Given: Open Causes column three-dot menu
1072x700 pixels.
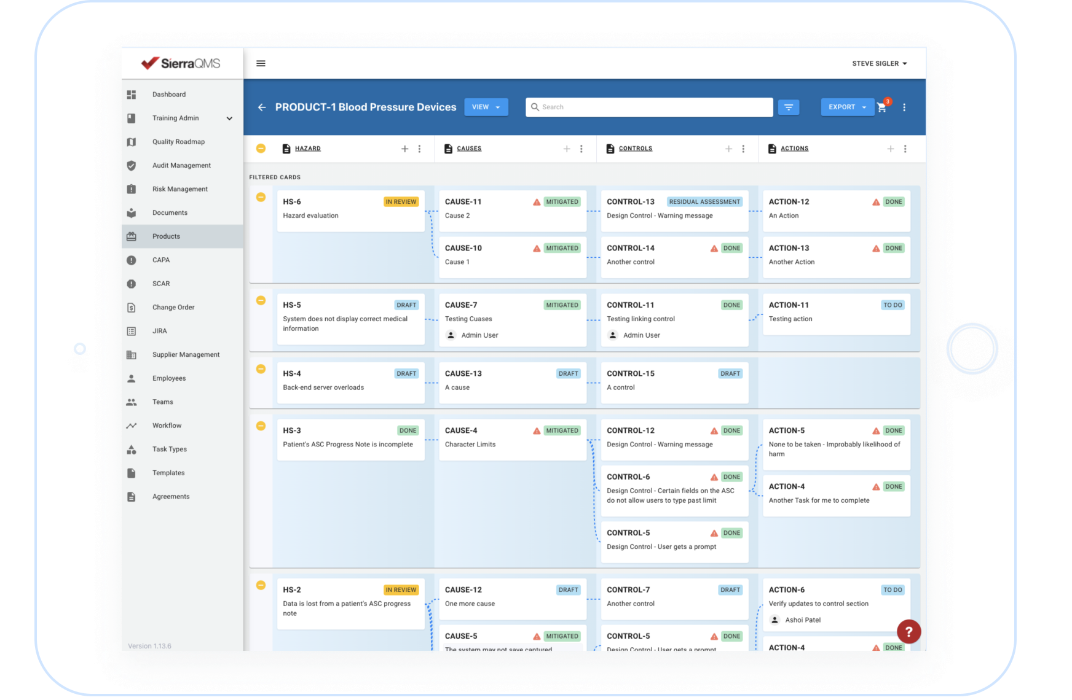Looking at the screenshot, I should tap(581, 149).
